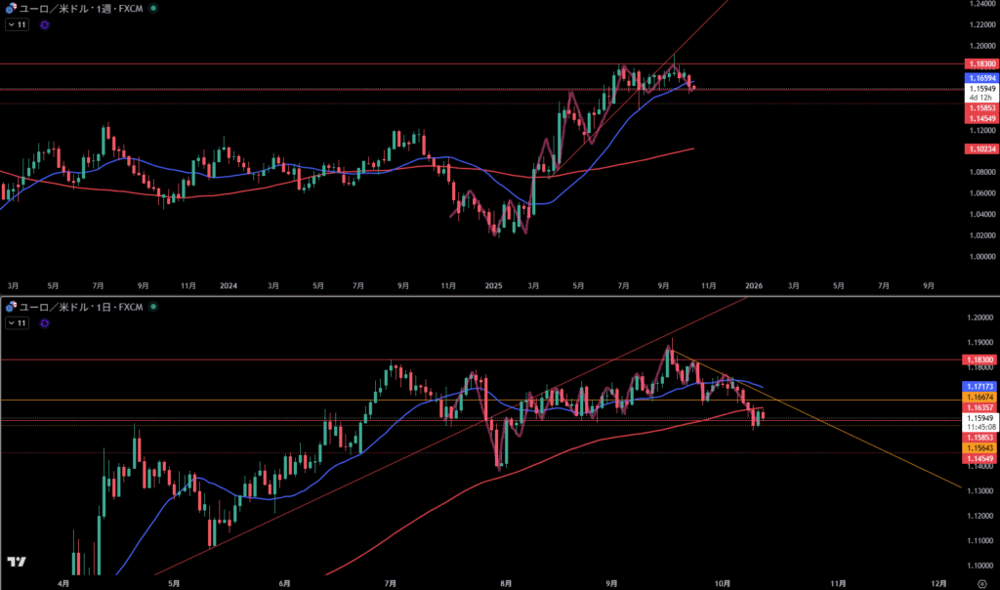Select the red 1.10234 moving average label
The width and height of the screenshot is (1000, 590).
pyautogui.click(x=979, y=148)
